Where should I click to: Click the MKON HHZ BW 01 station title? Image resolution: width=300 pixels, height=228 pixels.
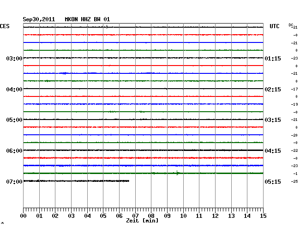tap(87, 19)
